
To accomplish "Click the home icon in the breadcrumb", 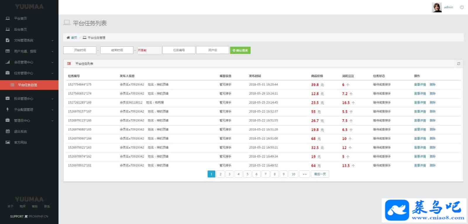I will click(x=68, y=38).
